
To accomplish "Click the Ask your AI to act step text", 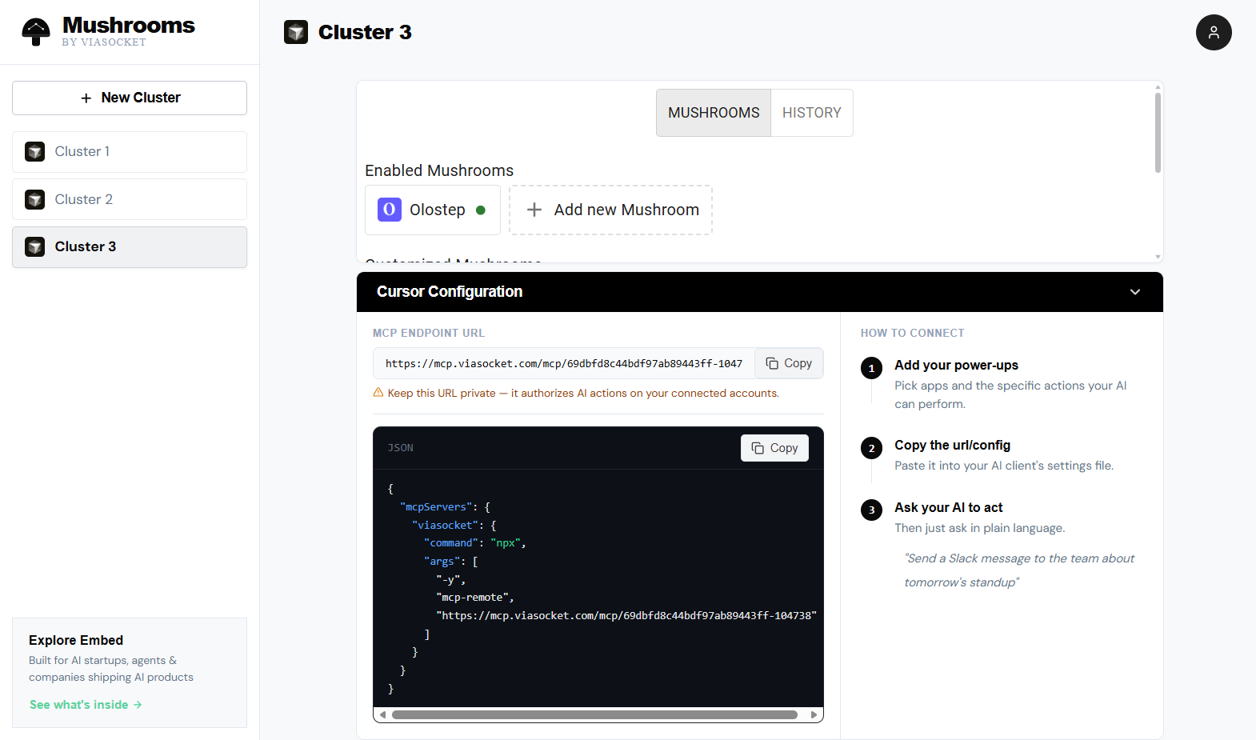I will point(948,508).
